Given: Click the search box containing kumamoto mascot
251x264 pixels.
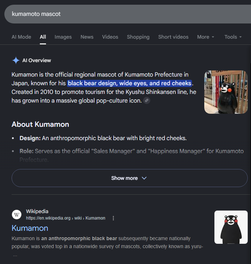Looking at the screenshot, I should (128, 14).
